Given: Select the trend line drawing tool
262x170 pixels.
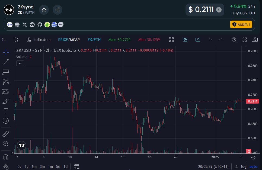Looking at the screenshot, I should click(6, 62).
